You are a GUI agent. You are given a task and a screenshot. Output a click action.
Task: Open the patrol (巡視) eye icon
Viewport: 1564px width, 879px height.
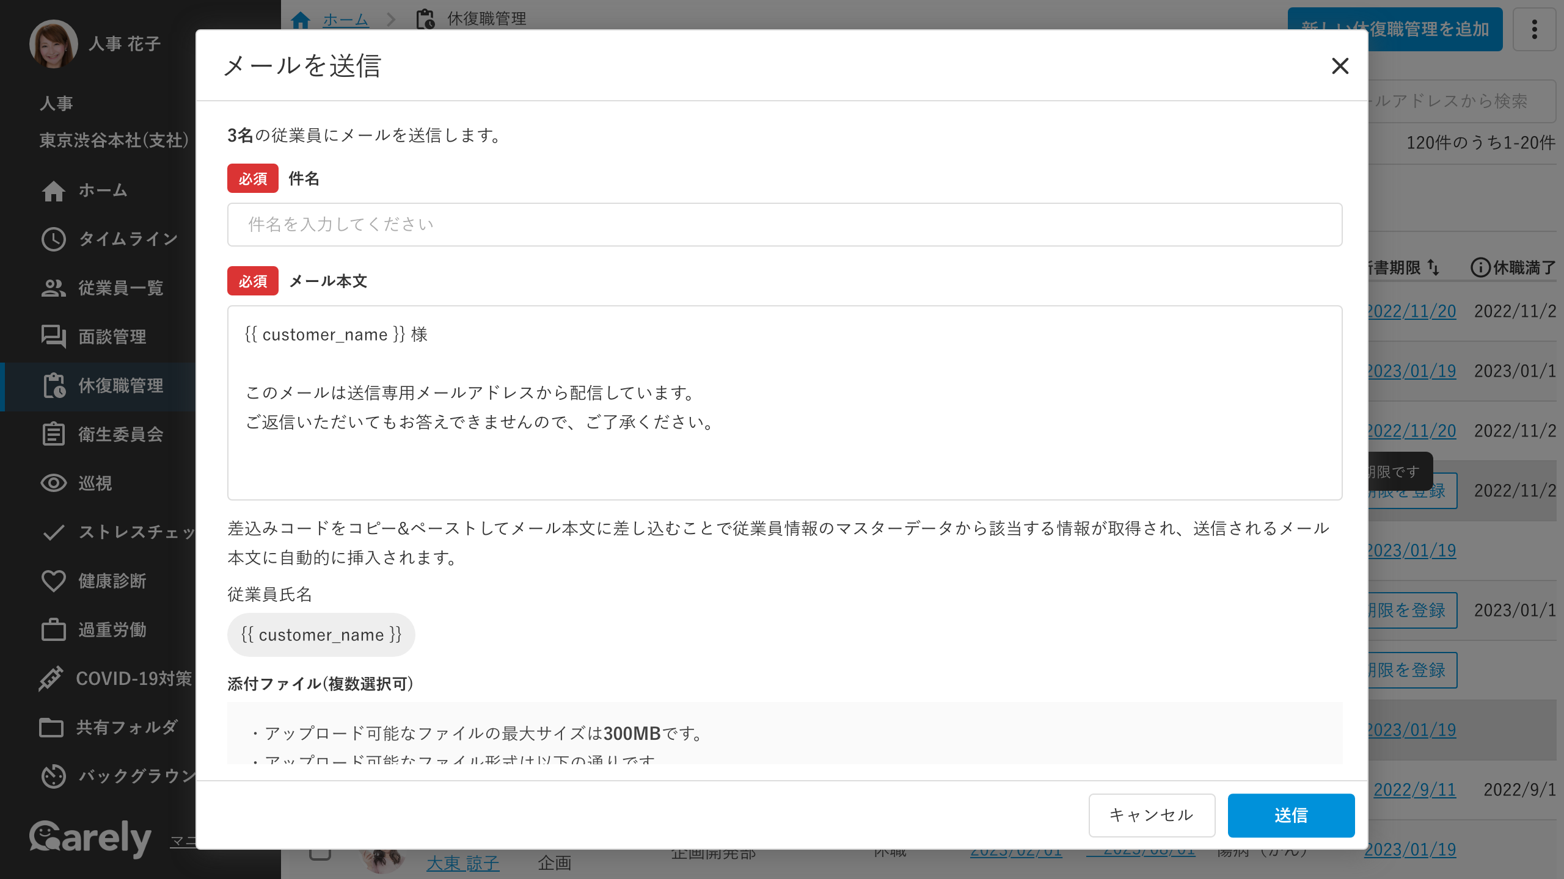tap(53, 483)
